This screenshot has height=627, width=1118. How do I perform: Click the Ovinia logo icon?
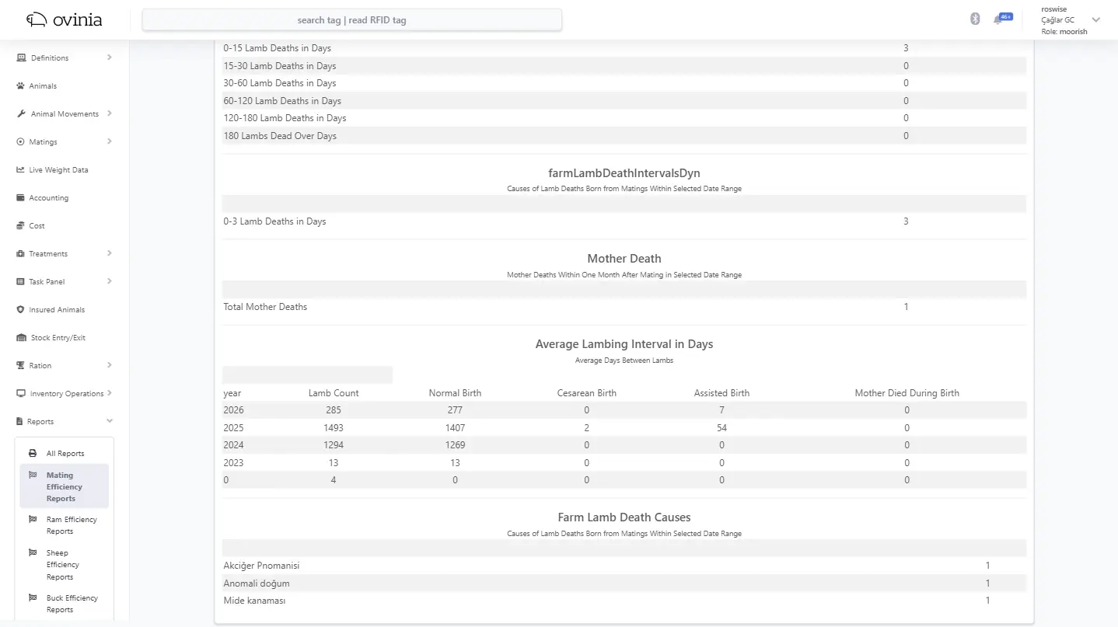pyautogui.click(x=36, y=19)
